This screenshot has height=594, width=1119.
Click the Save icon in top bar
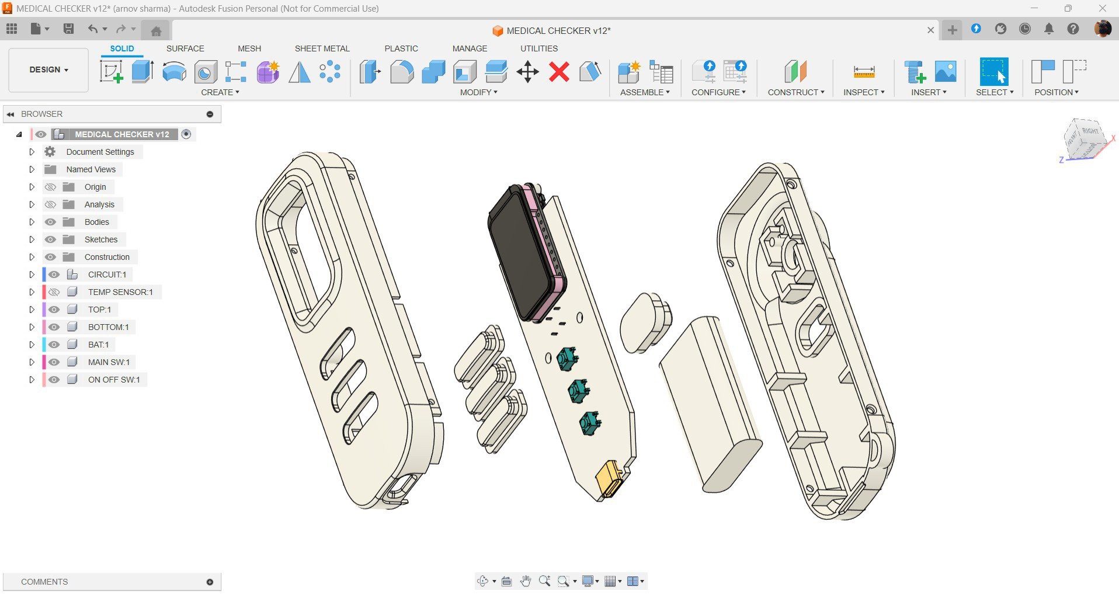pos(68,29)
